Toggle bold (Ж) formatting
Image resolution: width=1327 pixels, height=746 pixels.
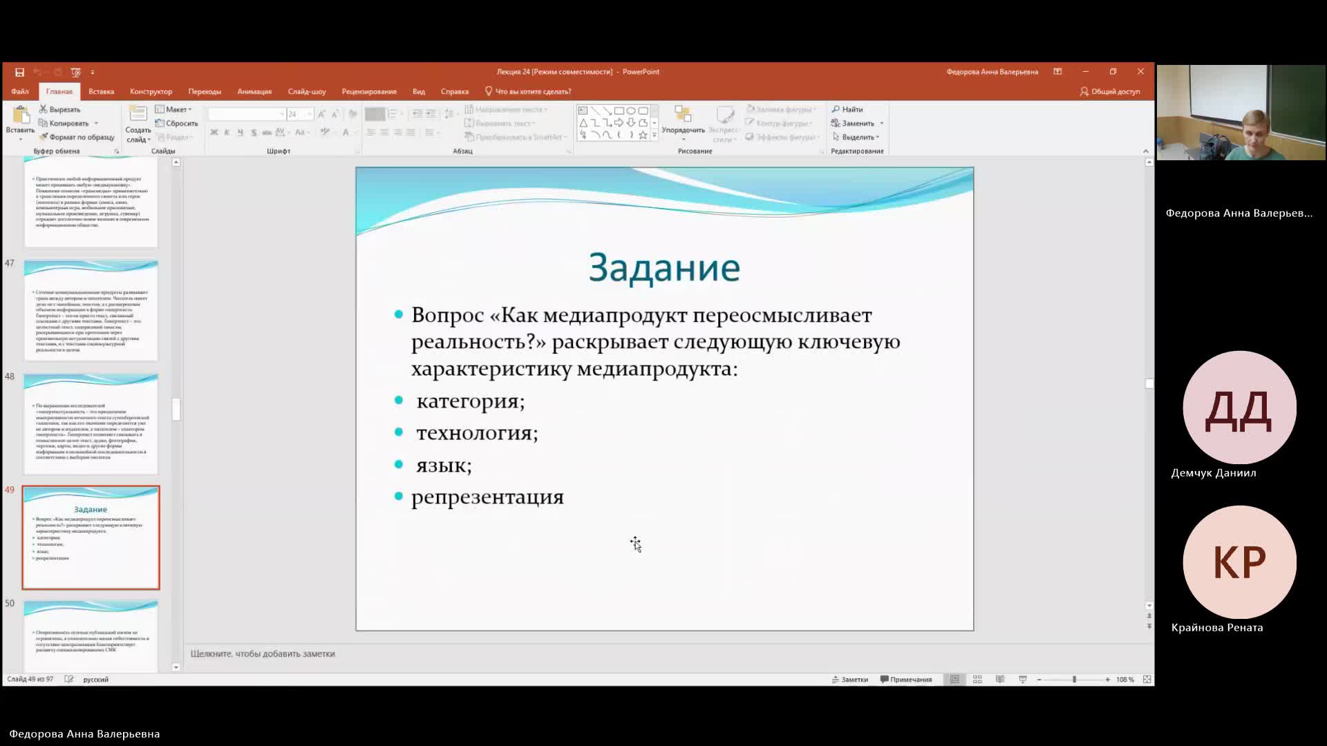[214, 132]
